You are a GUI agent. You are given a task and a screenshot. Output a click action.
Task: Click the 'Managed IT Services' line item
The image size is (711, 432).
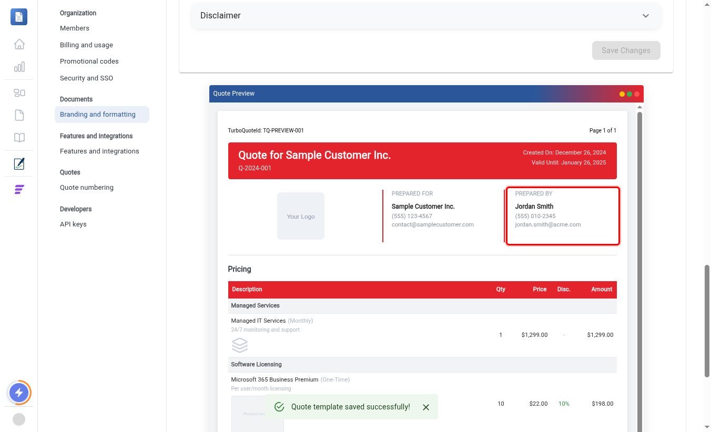(258, 321)
